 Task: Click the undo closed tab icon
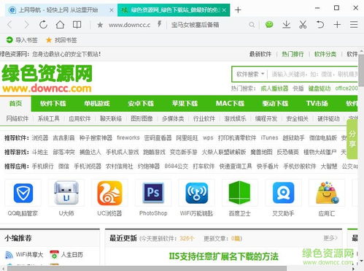[320, 24]
